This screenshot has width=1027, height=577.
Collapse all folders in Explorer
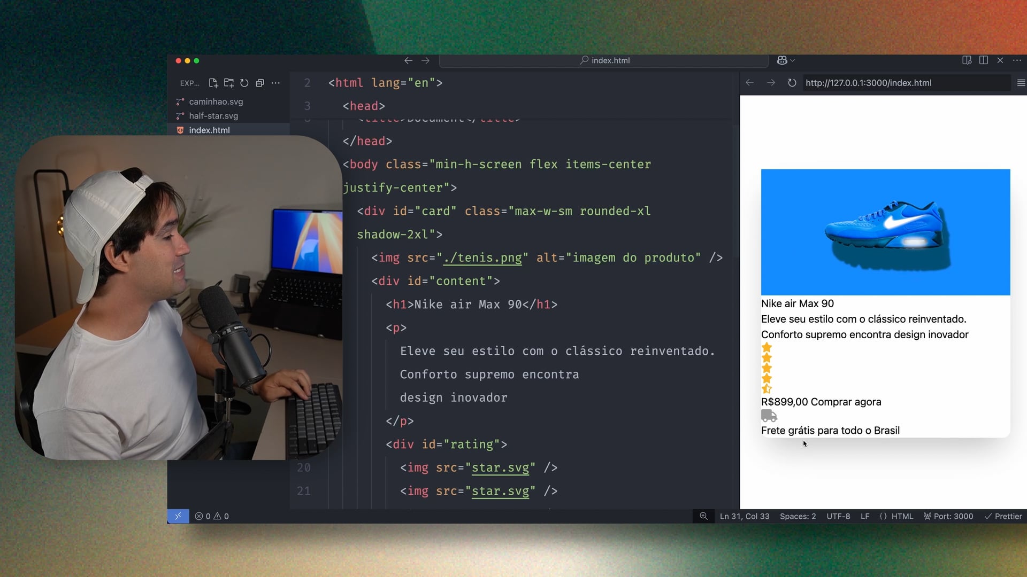click(260, 83)
